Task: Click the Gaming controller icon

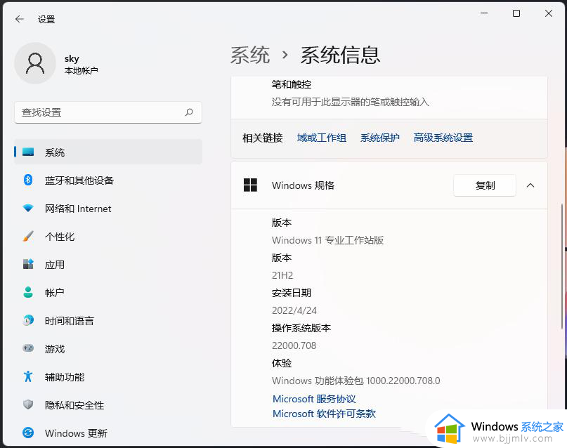Action: point(28,348)
